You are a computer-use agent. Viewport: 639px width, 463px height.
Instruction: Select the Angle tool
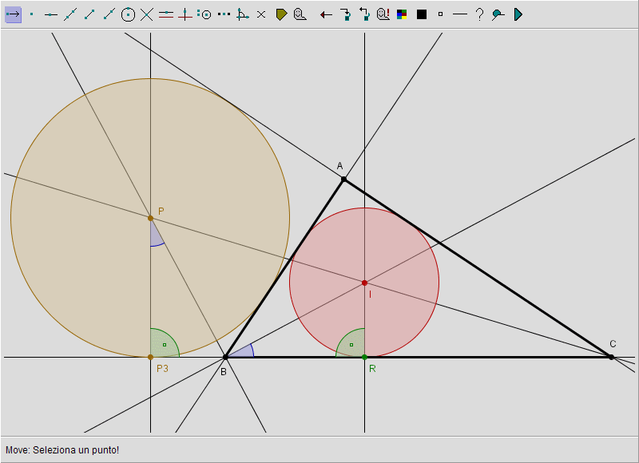point(243,14)
